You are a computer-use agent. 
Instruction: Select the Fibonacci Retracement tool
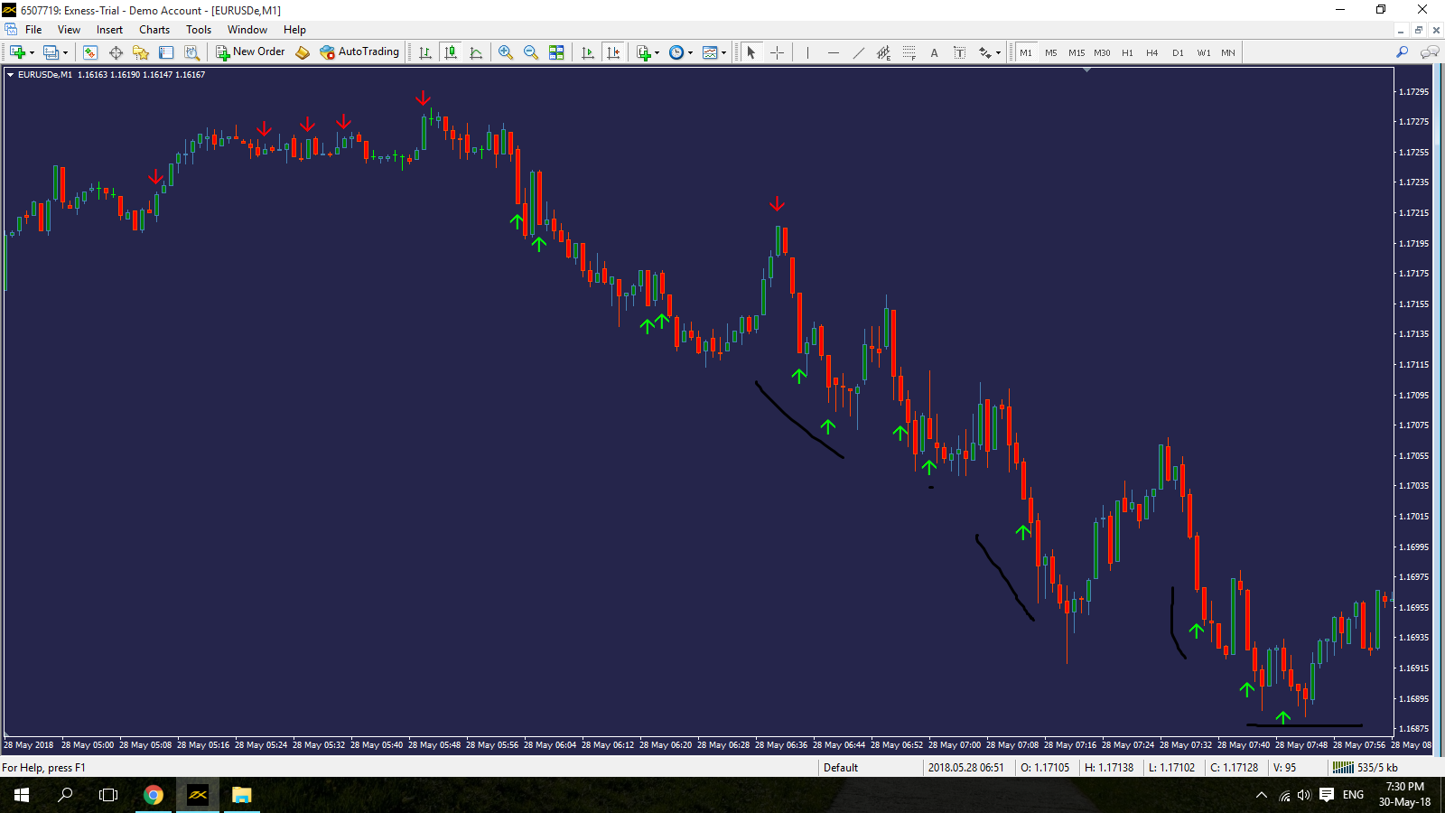[909, 52]
